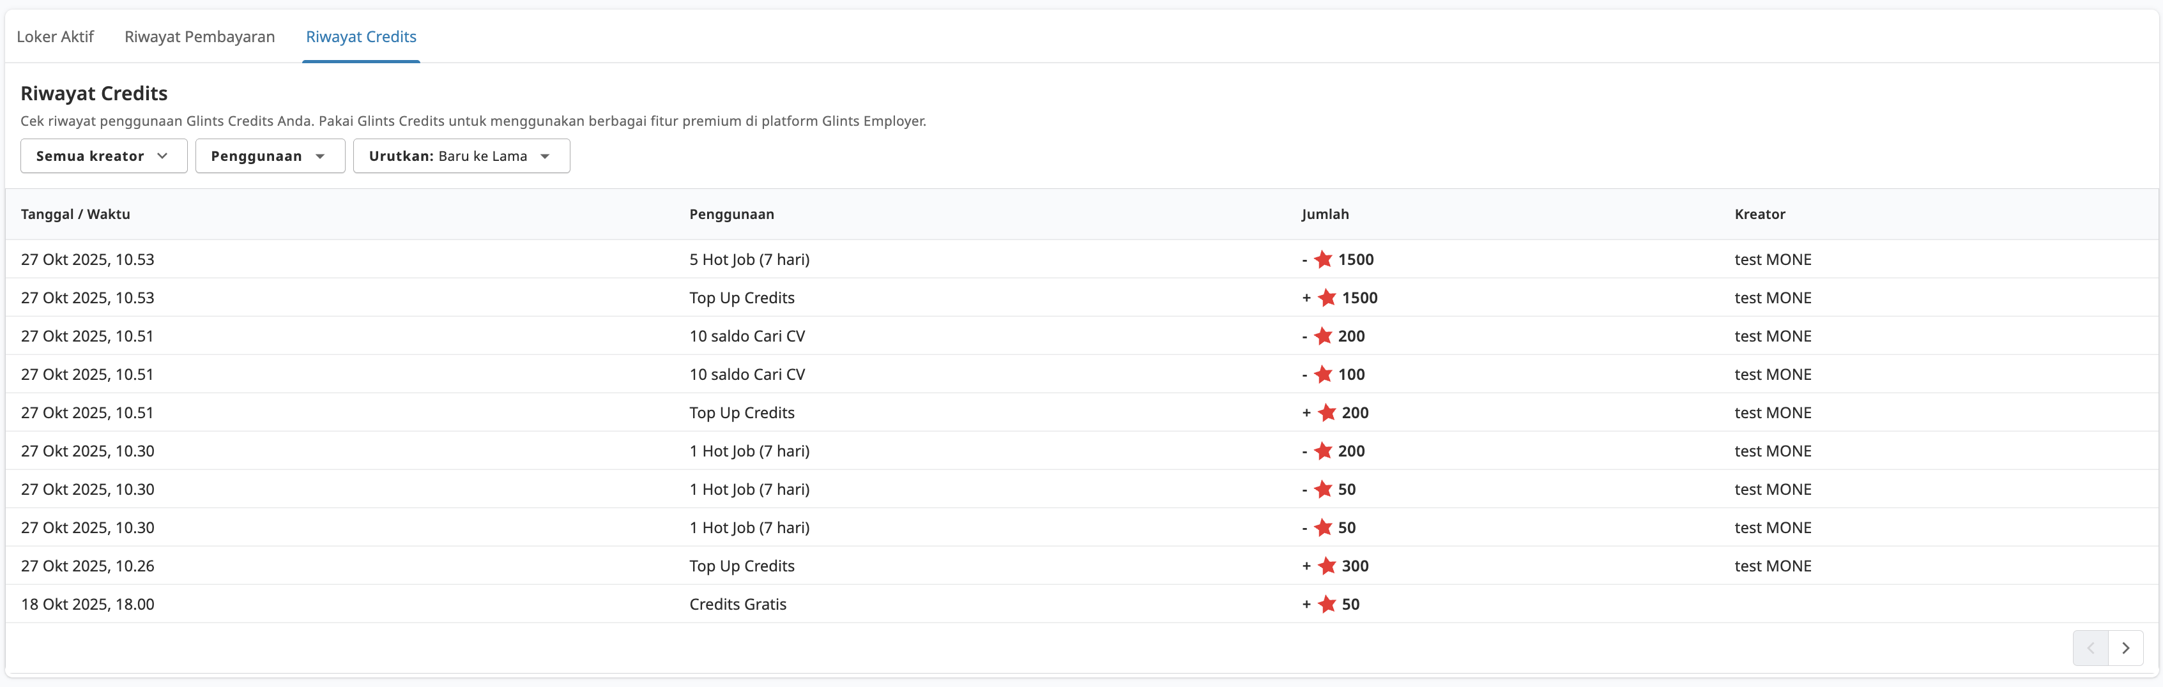Select the 18 Okt 2025, 18.00 row

pos(88,604)
